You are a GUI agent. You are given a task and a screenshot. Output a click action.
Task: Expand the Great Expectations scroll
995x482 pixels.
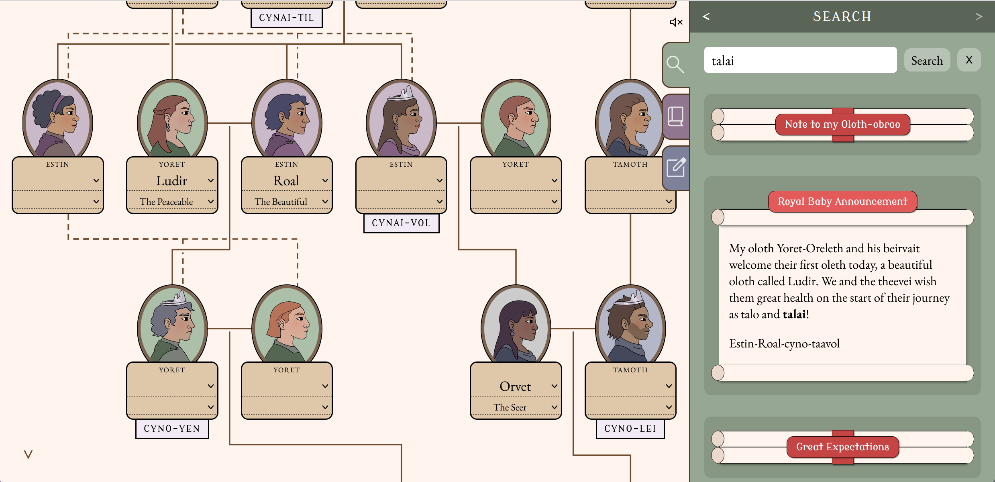842,447
